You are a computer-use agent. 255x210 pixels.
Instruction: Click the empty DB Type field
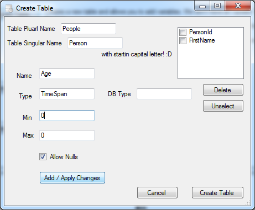coord(164,94)
